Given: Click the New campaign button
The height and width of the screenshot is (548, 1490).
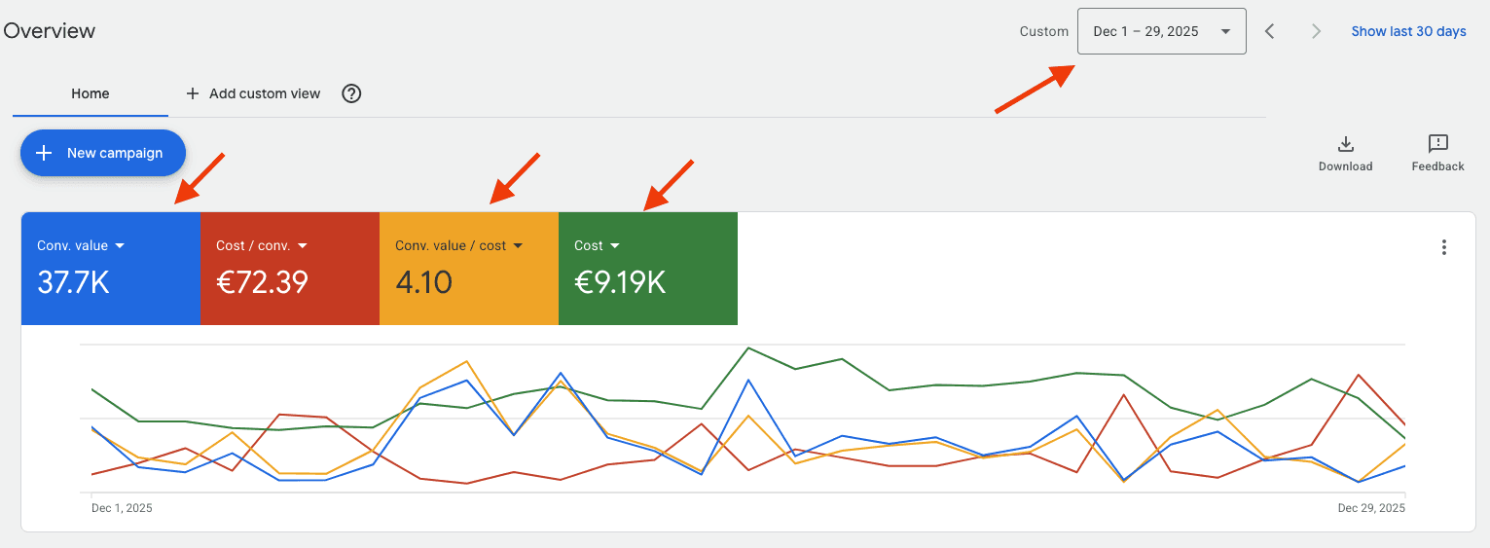Looking at the screenshot, I should [103, 153].
